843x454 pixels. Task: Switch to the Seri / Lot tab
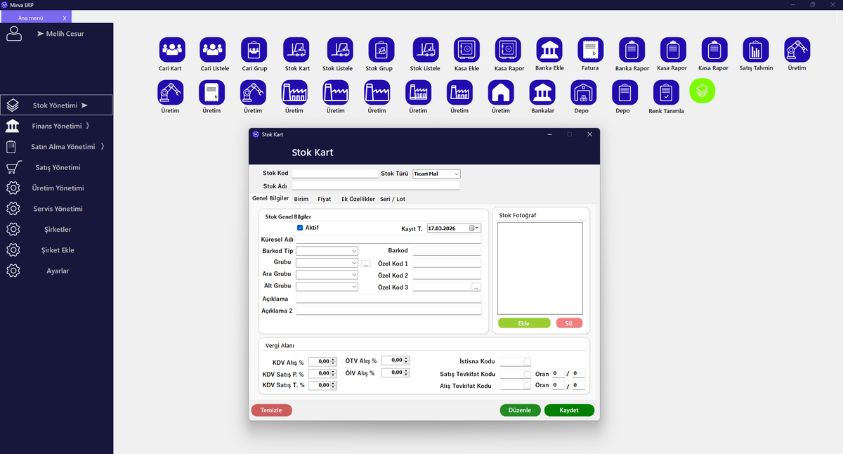(x=393, y=199)
